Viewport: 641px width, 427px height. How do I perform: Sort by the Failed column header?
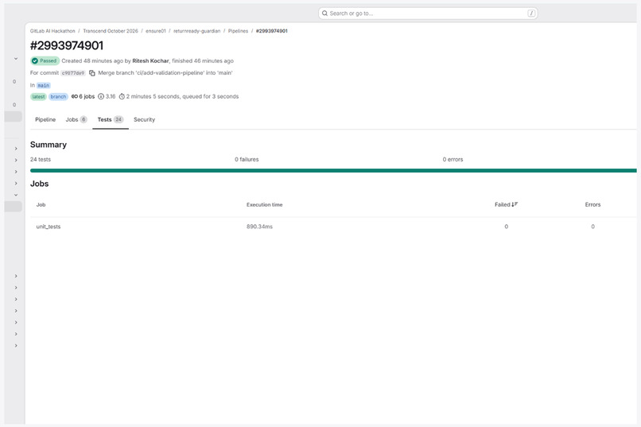click(x=506, y=204)
